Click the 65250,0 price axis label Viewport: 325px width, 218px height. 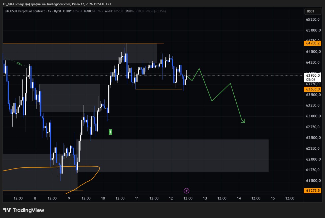pyautogui.click(x=313, y=20)
